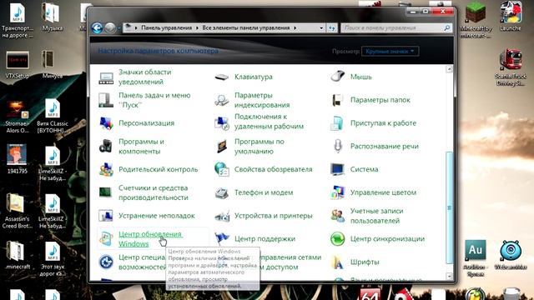
Task: Click the Back navigation button
Action: (97, 27)
